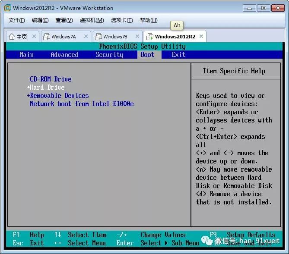Switch to the 主页 tab
Image resolution: width=289 pixels, height=254 pixels.
point(22,37)
